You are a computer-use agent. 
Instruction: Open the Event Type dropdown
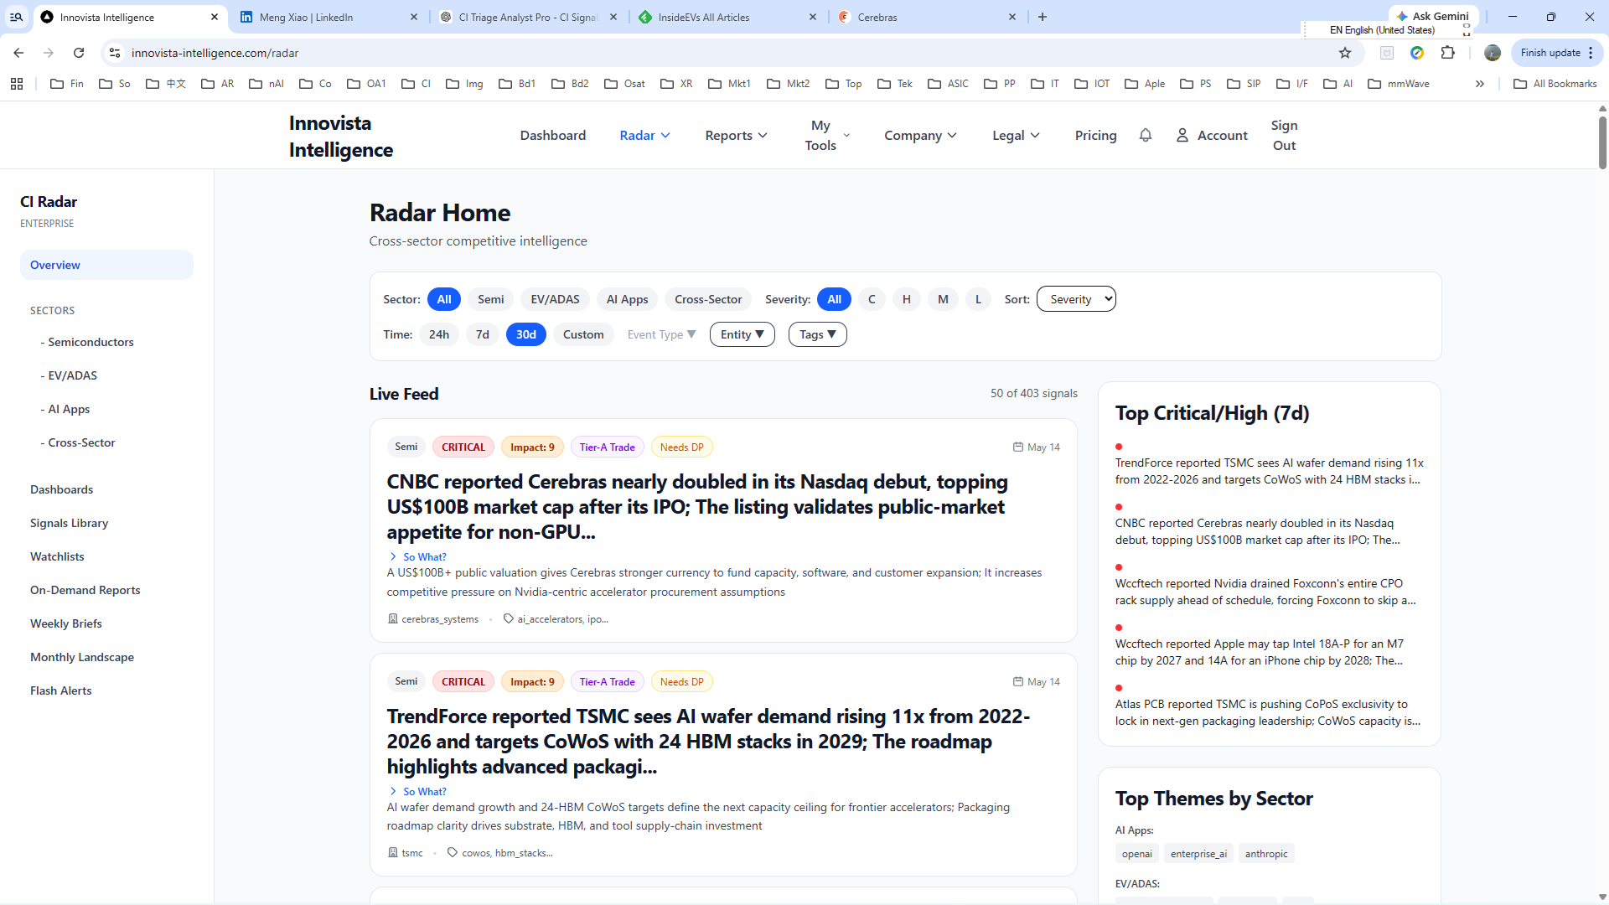(661, 334)
